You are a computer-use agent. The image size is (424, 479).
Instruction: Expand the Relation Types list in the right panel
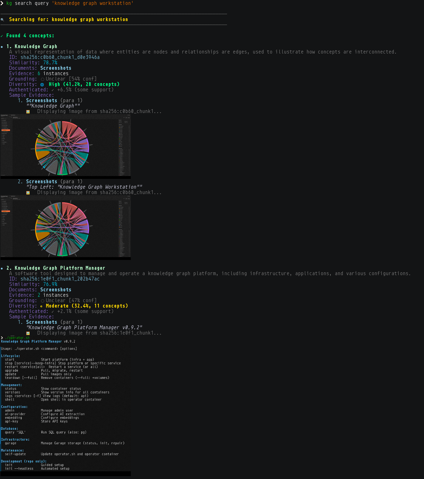point(120,149)
